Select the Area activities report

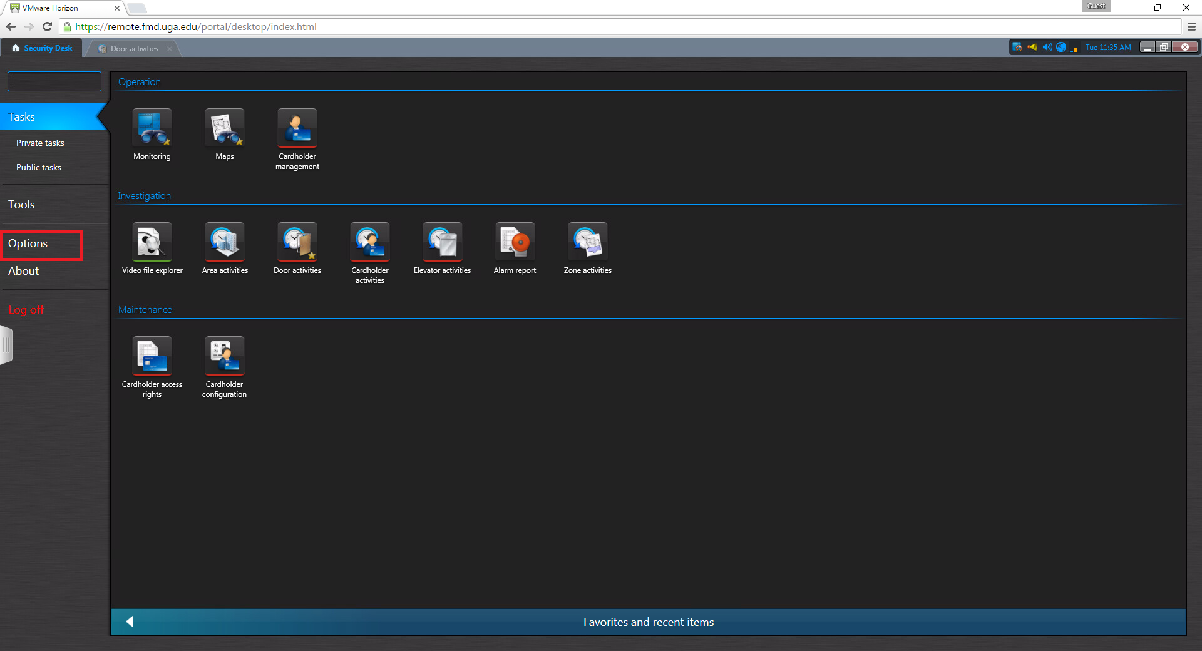(x=224, y=242)
